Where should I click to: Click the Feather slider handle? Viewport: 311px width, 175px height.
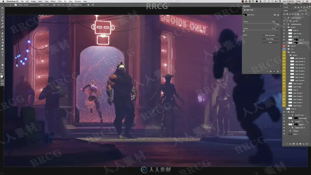pos(244,31)
